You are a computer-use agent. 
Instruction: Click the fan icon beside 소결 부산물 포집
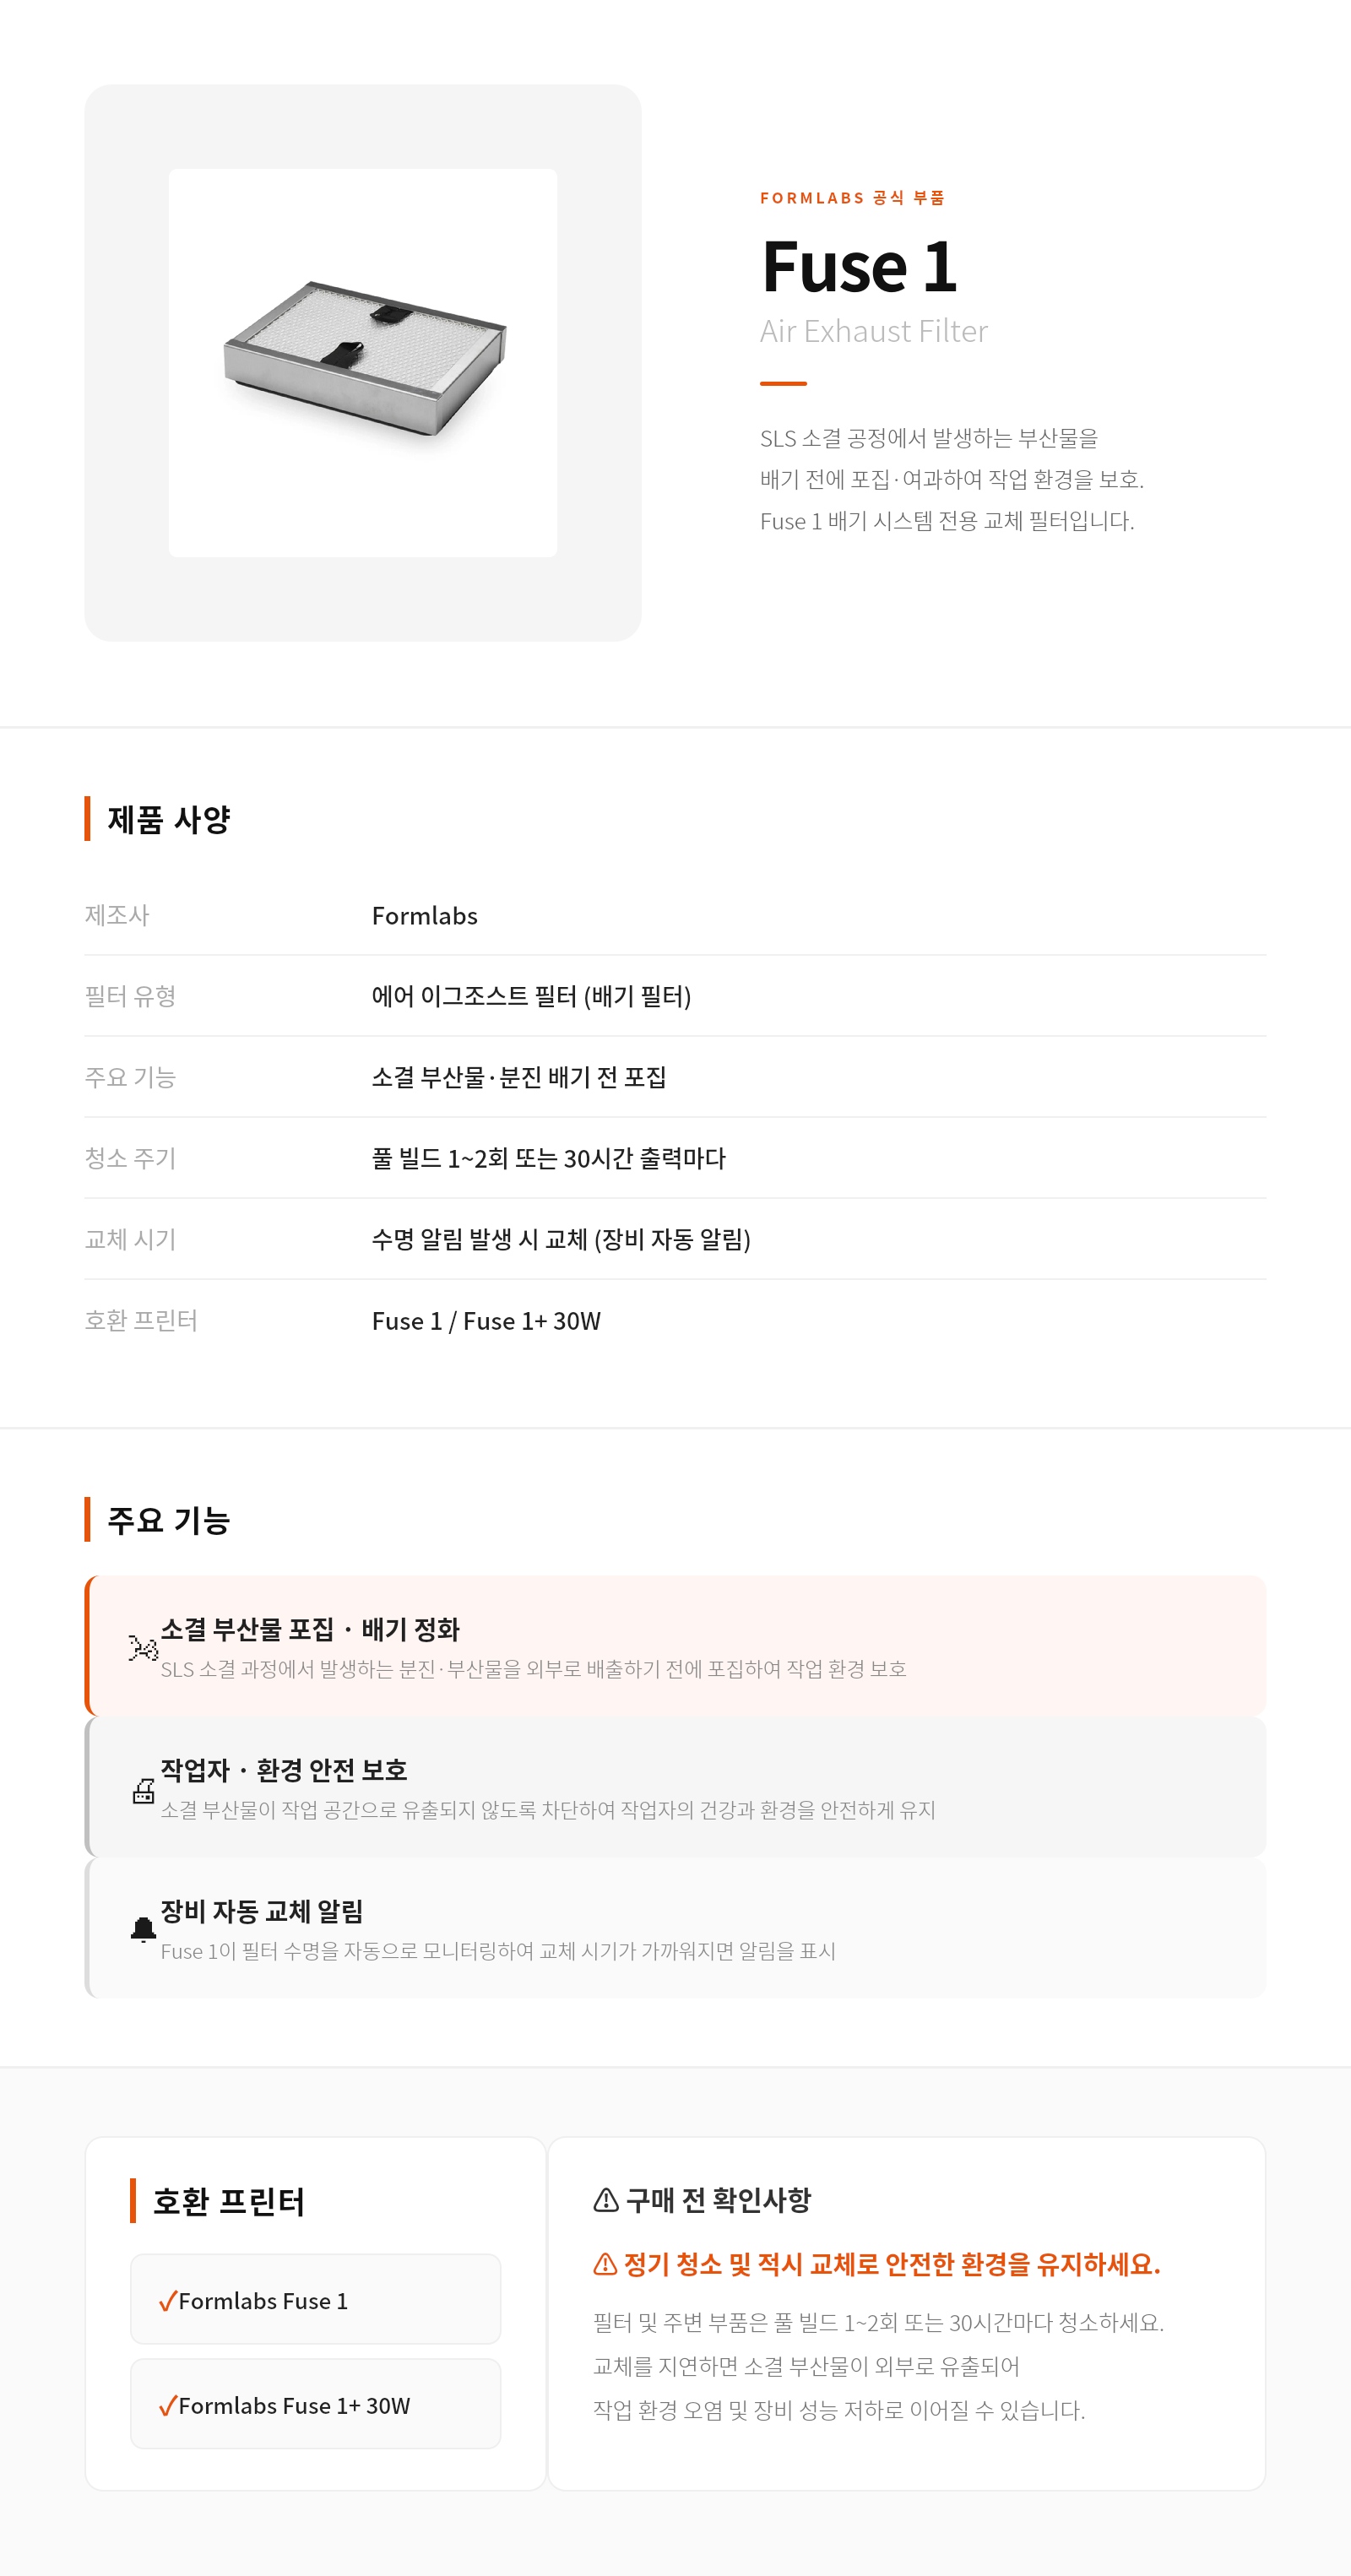click(143, 1647)
